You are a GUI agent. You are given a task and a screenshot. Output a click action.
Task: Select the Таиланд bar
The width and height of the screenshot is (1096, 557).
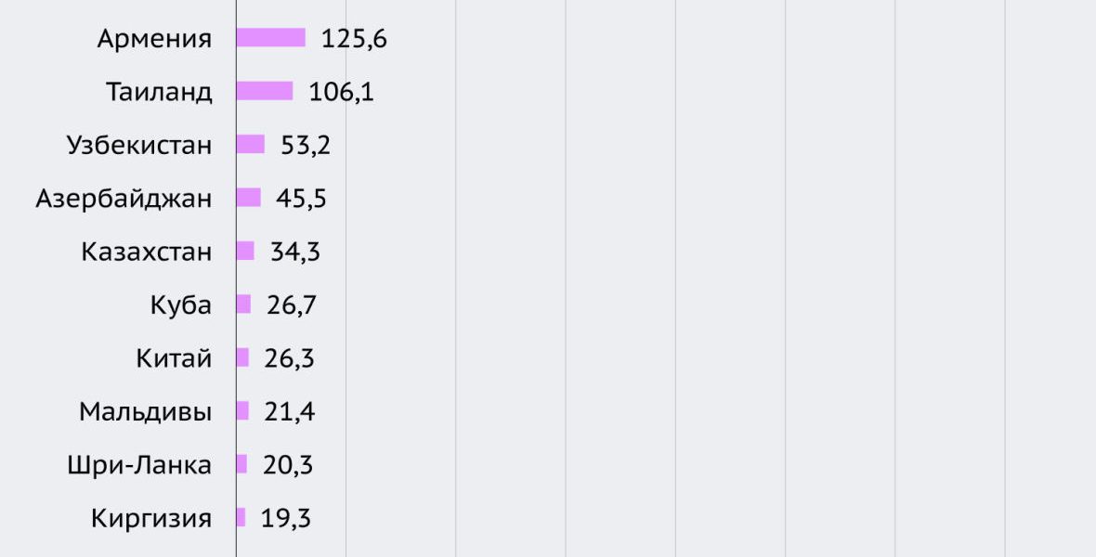[x=265, y=91]
